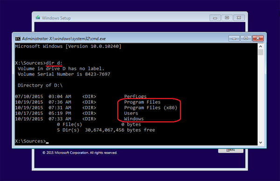This screenshot has width=280, height=181.
Task: Click the scrollbar down arrow in the console
Action: [260, 142]
